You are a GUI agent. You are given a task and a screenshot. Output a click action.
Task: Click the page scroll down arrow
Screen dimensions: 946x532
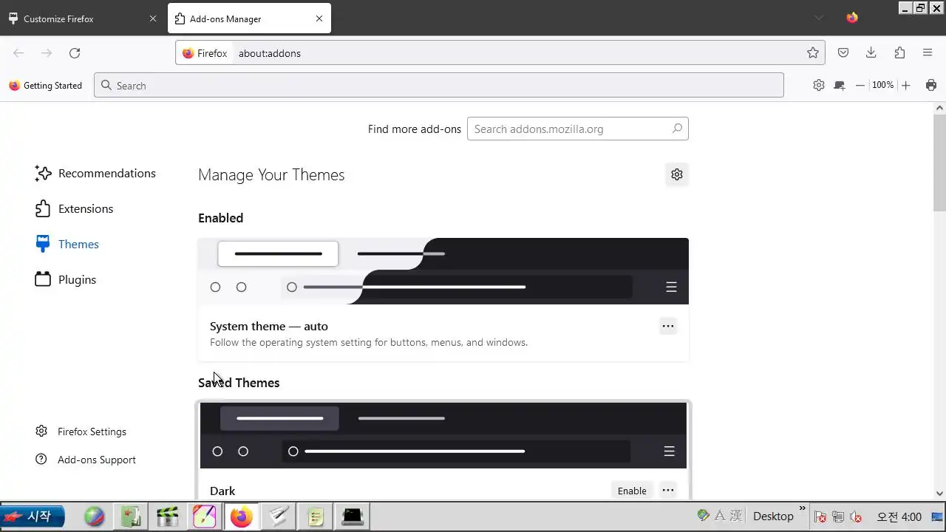940,493
